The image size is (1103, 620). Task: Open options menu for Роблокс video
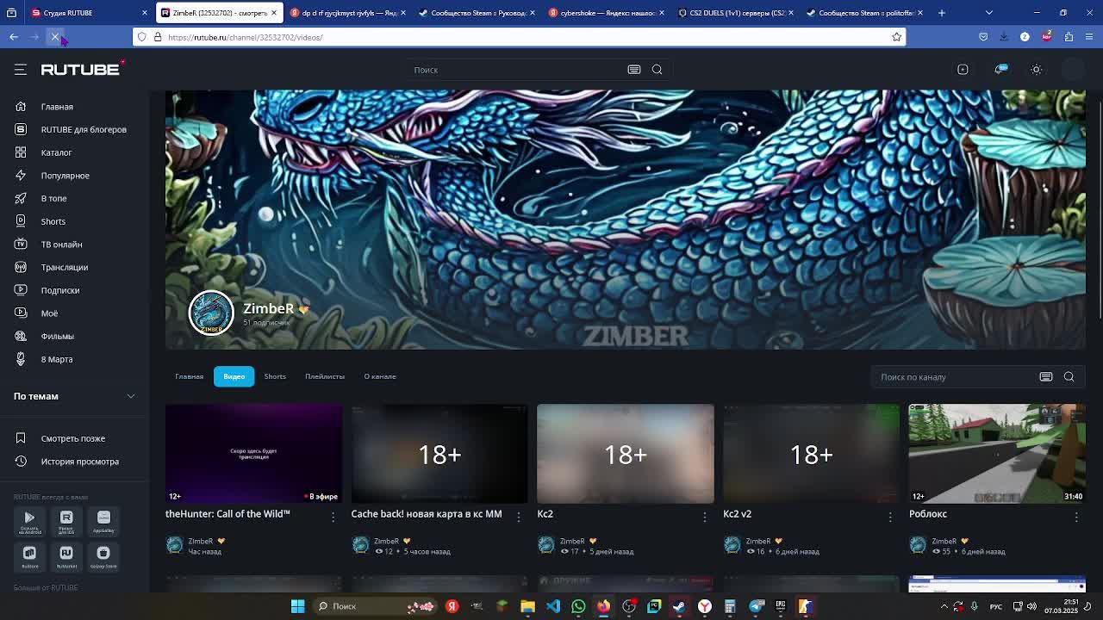[1076, 517]
